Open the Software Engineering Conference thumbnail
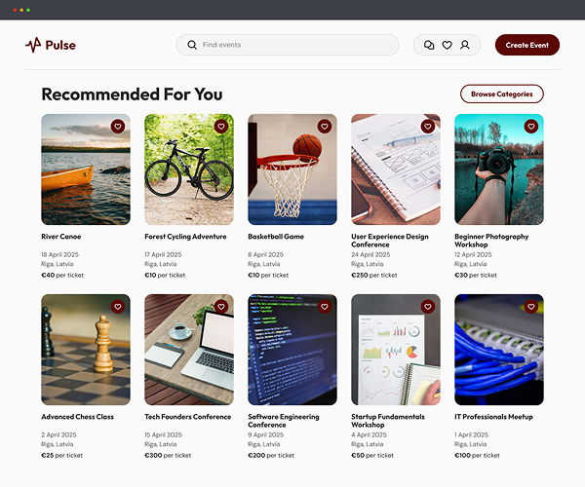This screenshot has height=487, width=585. 292,350
